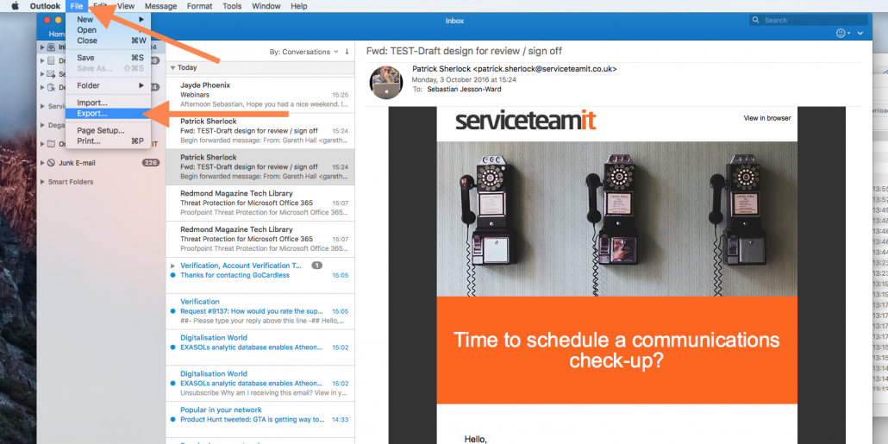The width and height of the screenshot is (888, 444).
Task: Click the Junk E-mail folder icon
Action: [x=51, y=163]
